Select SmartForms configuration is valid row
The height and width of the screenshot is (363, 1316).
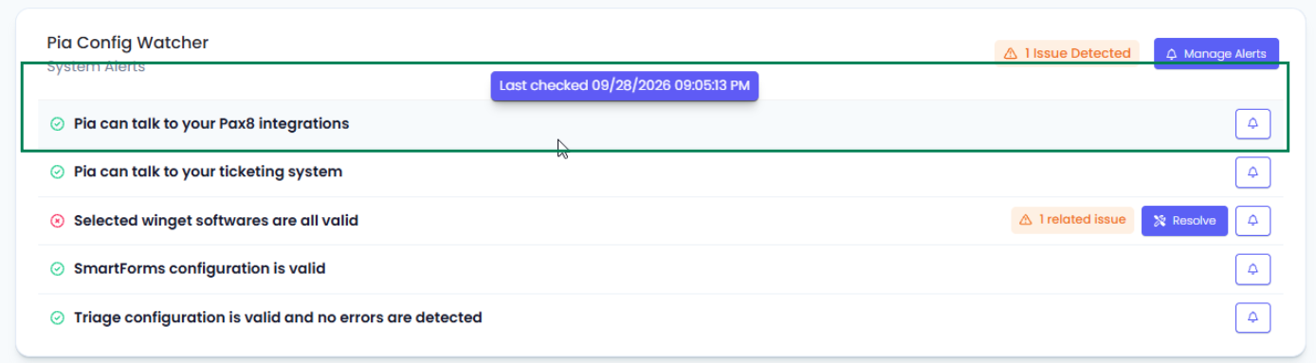pyautogui.click(x=661, y=269)
